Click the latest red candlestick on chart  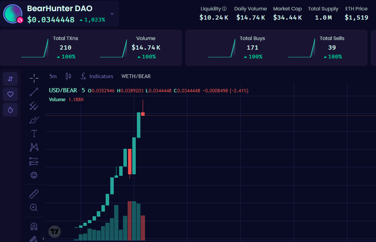coord(143,114)
